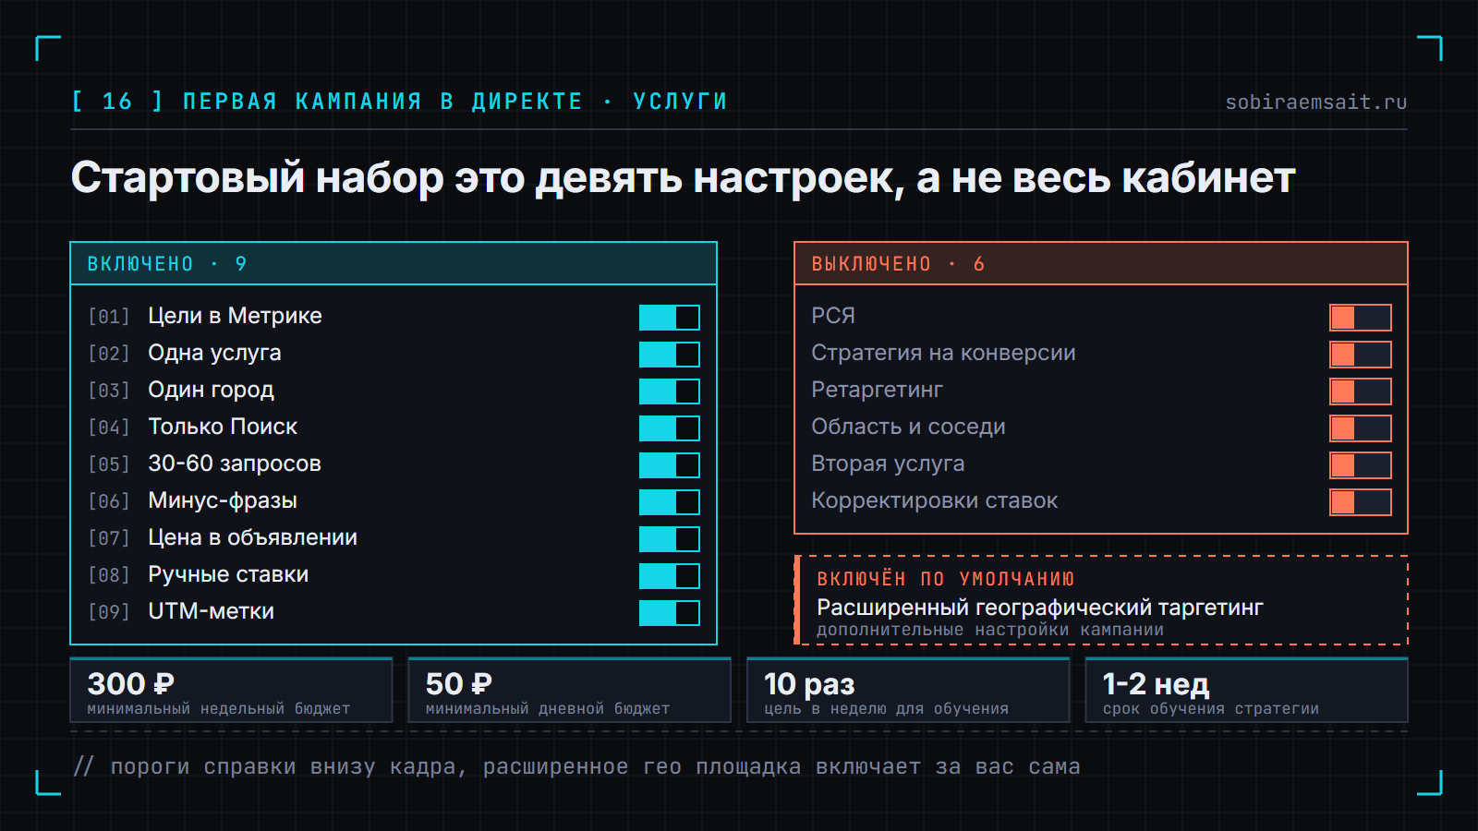Click the '[09]' index number
Image resolution: width=1478 pixels, height=831 pixels.
[109, 612]
